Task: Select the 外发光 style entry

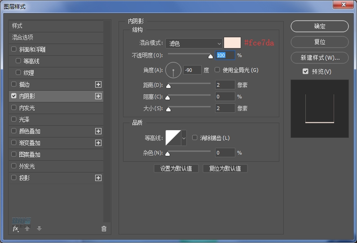Action: (26, 166)
